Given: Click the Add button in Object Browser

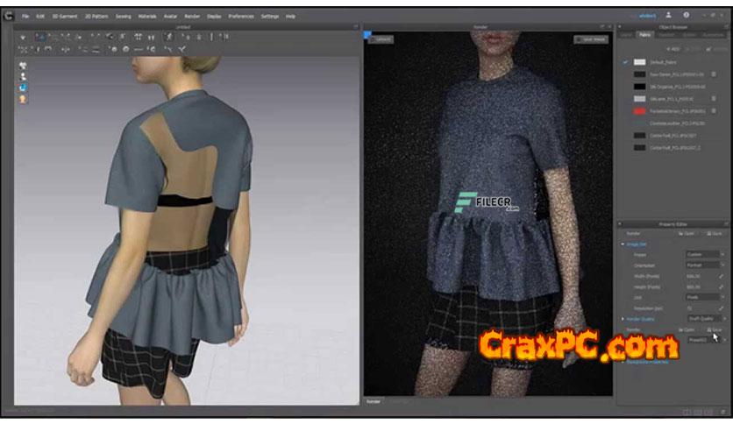Looking at the screenshot, I should [674, 48].
